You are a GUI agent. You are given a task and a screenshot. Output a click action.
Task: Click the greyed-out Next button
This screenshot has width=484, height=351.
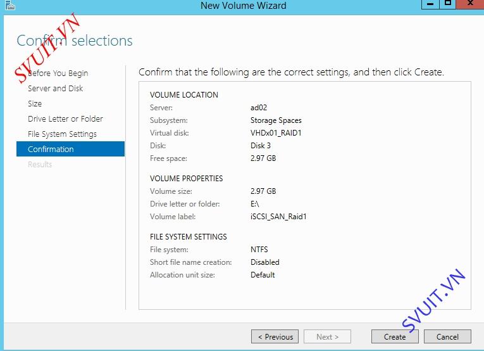(327, 336)
